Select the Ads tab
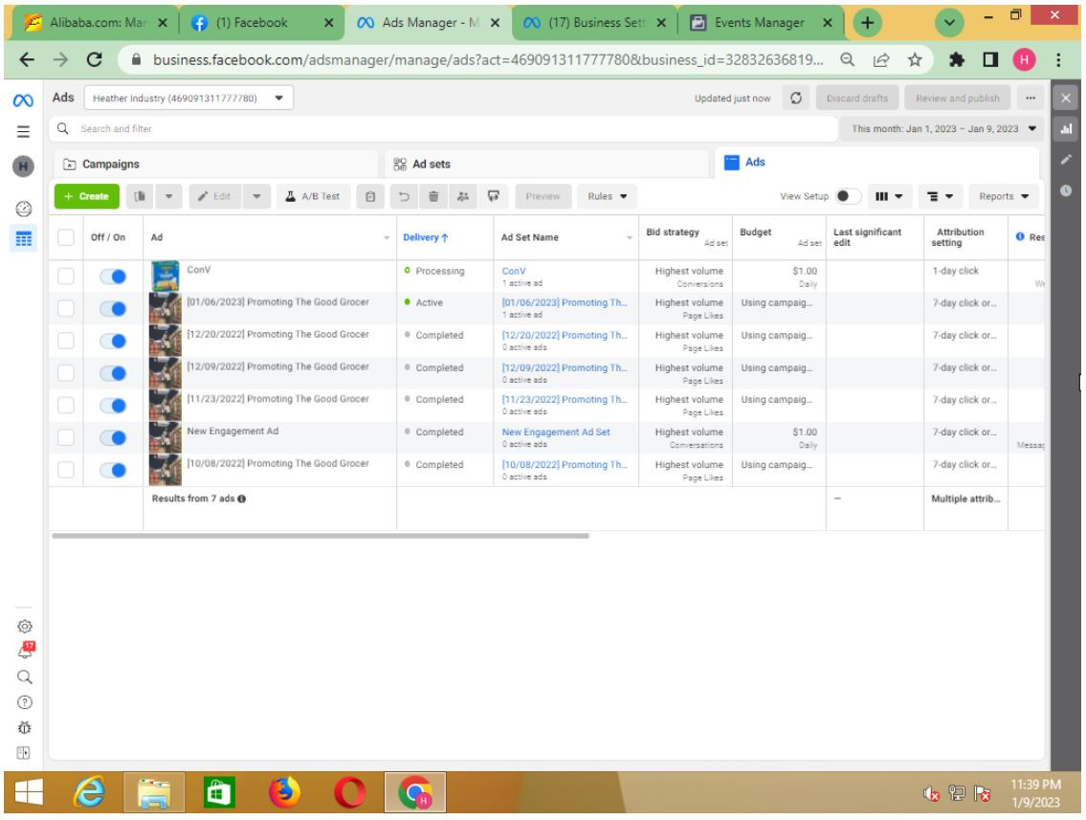Screen dimensions: 1086x820 point(876,164)
